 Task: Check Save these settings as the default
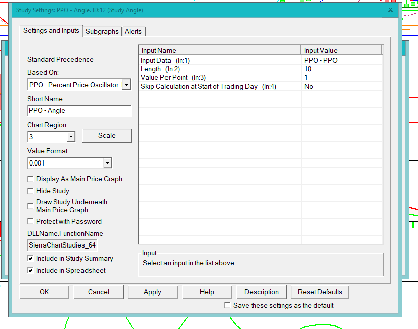(x=228, y=305)
